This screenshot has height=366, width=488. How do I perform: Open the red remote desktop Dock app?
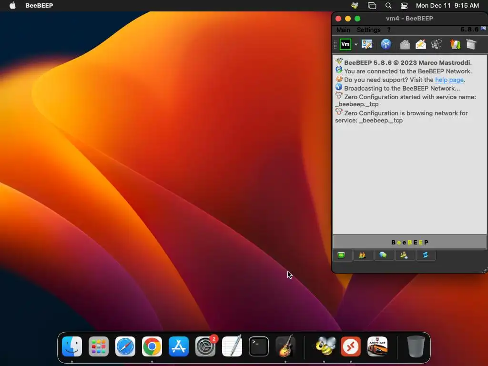click(x=351, y=346)
